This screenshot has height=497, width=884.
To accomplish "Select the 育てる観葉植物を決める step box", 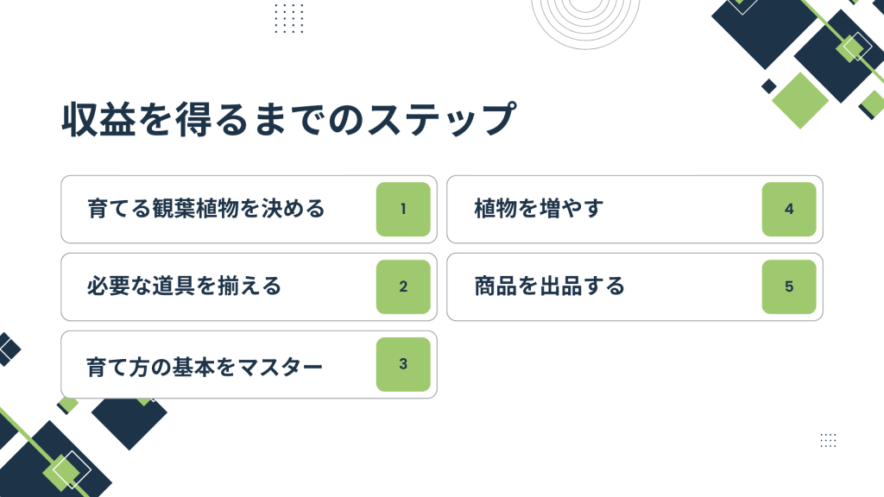I will point(249,209).
